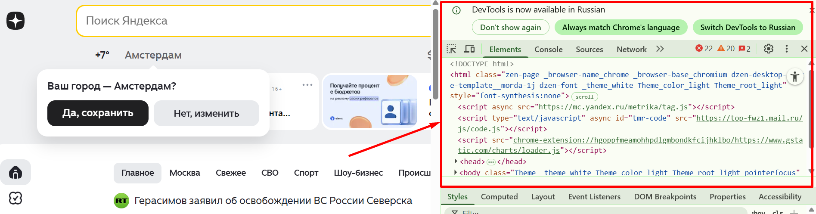Click the accessibility figure icon in DOM
The height and width of the screenshot is (214, 816).
(795, 77)
